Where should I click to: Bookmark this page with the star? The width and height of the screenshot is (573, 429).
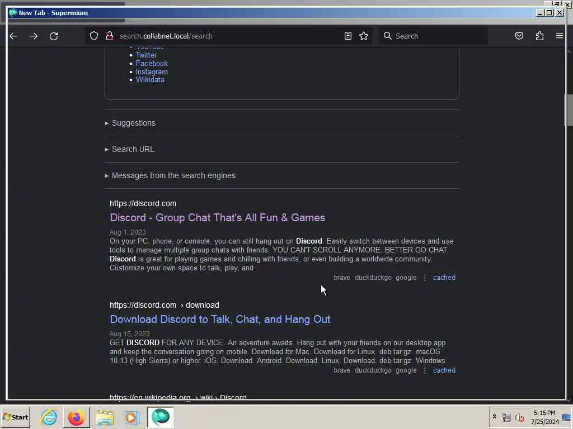364,36
